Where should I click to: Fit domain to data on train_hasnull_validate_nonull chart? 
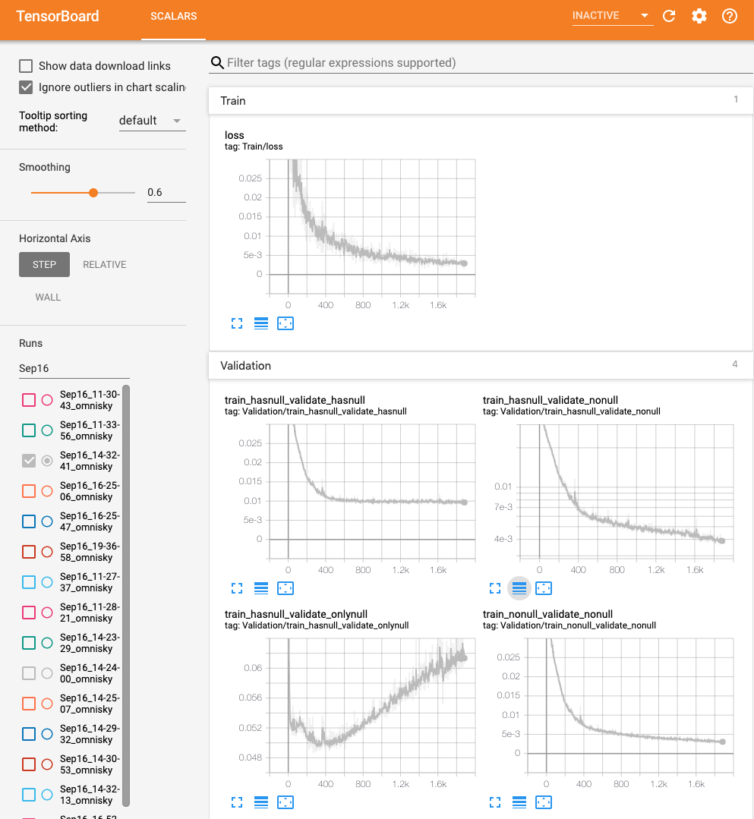[x=544, y=589]
